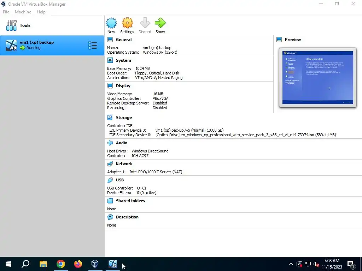Click the Storage section disk icon
362x271 pixels.
click(x=110, y=118)
